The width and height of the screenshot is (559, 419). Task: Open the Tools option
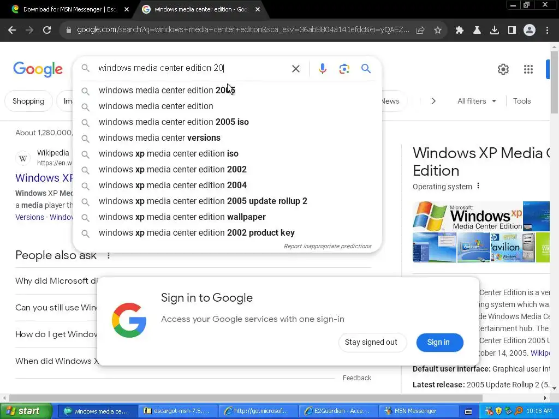coord(521,101)
